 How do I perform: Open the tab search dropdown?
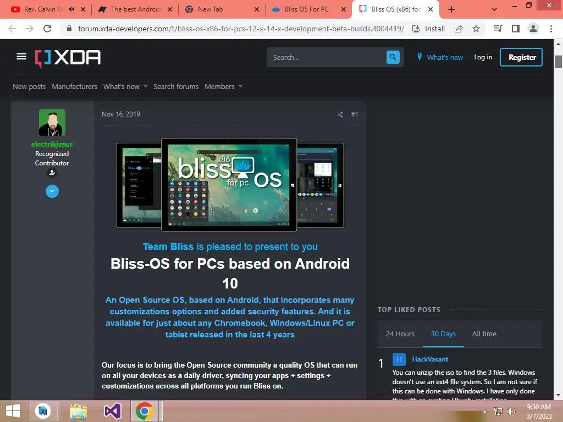pos(494,9)
